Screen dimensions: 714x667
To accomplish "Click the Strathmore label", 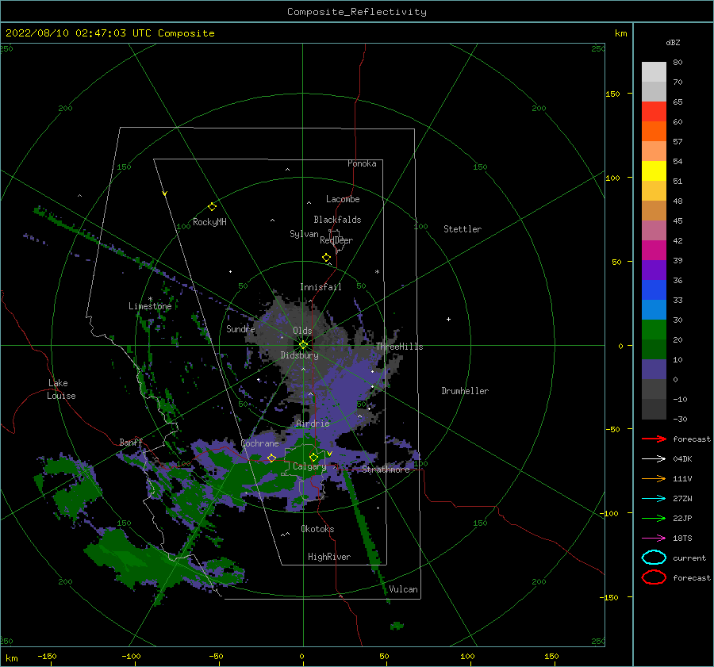I will tap(386, 470).
